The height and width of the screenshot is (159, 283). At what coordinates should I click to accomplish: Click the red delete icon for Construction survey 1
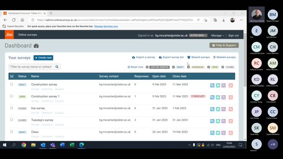[231, 97]
